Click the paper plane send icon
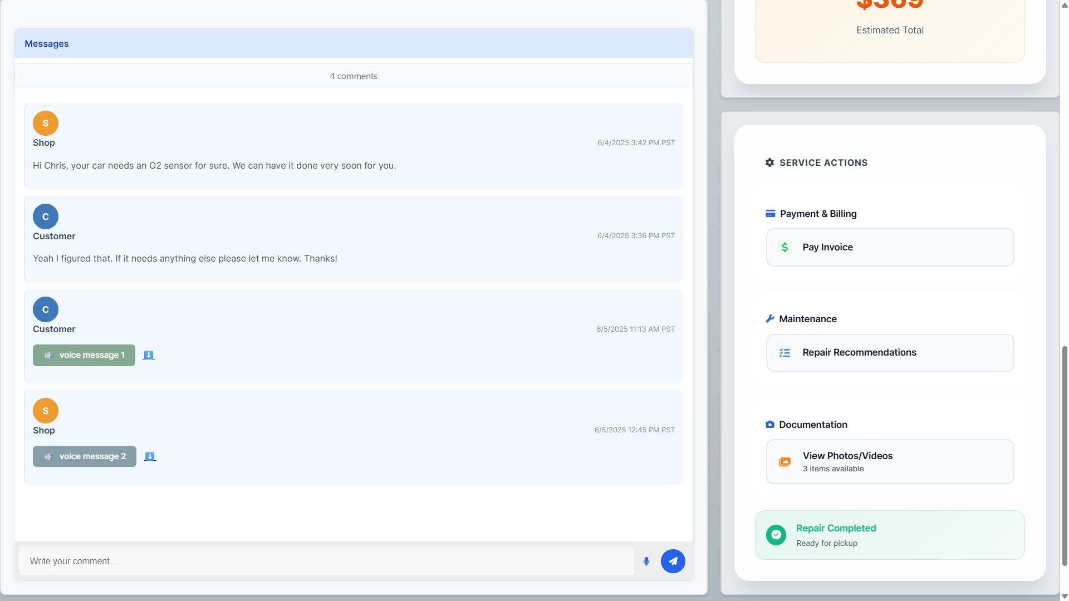 (673, 561)
